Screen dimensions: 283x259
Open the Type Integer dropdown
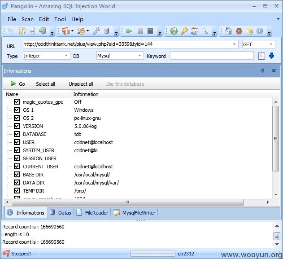pos(66,56)
